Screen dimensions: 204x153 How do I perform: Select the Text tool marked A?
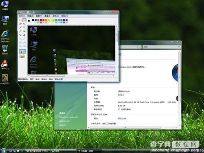tap(24, 35)
